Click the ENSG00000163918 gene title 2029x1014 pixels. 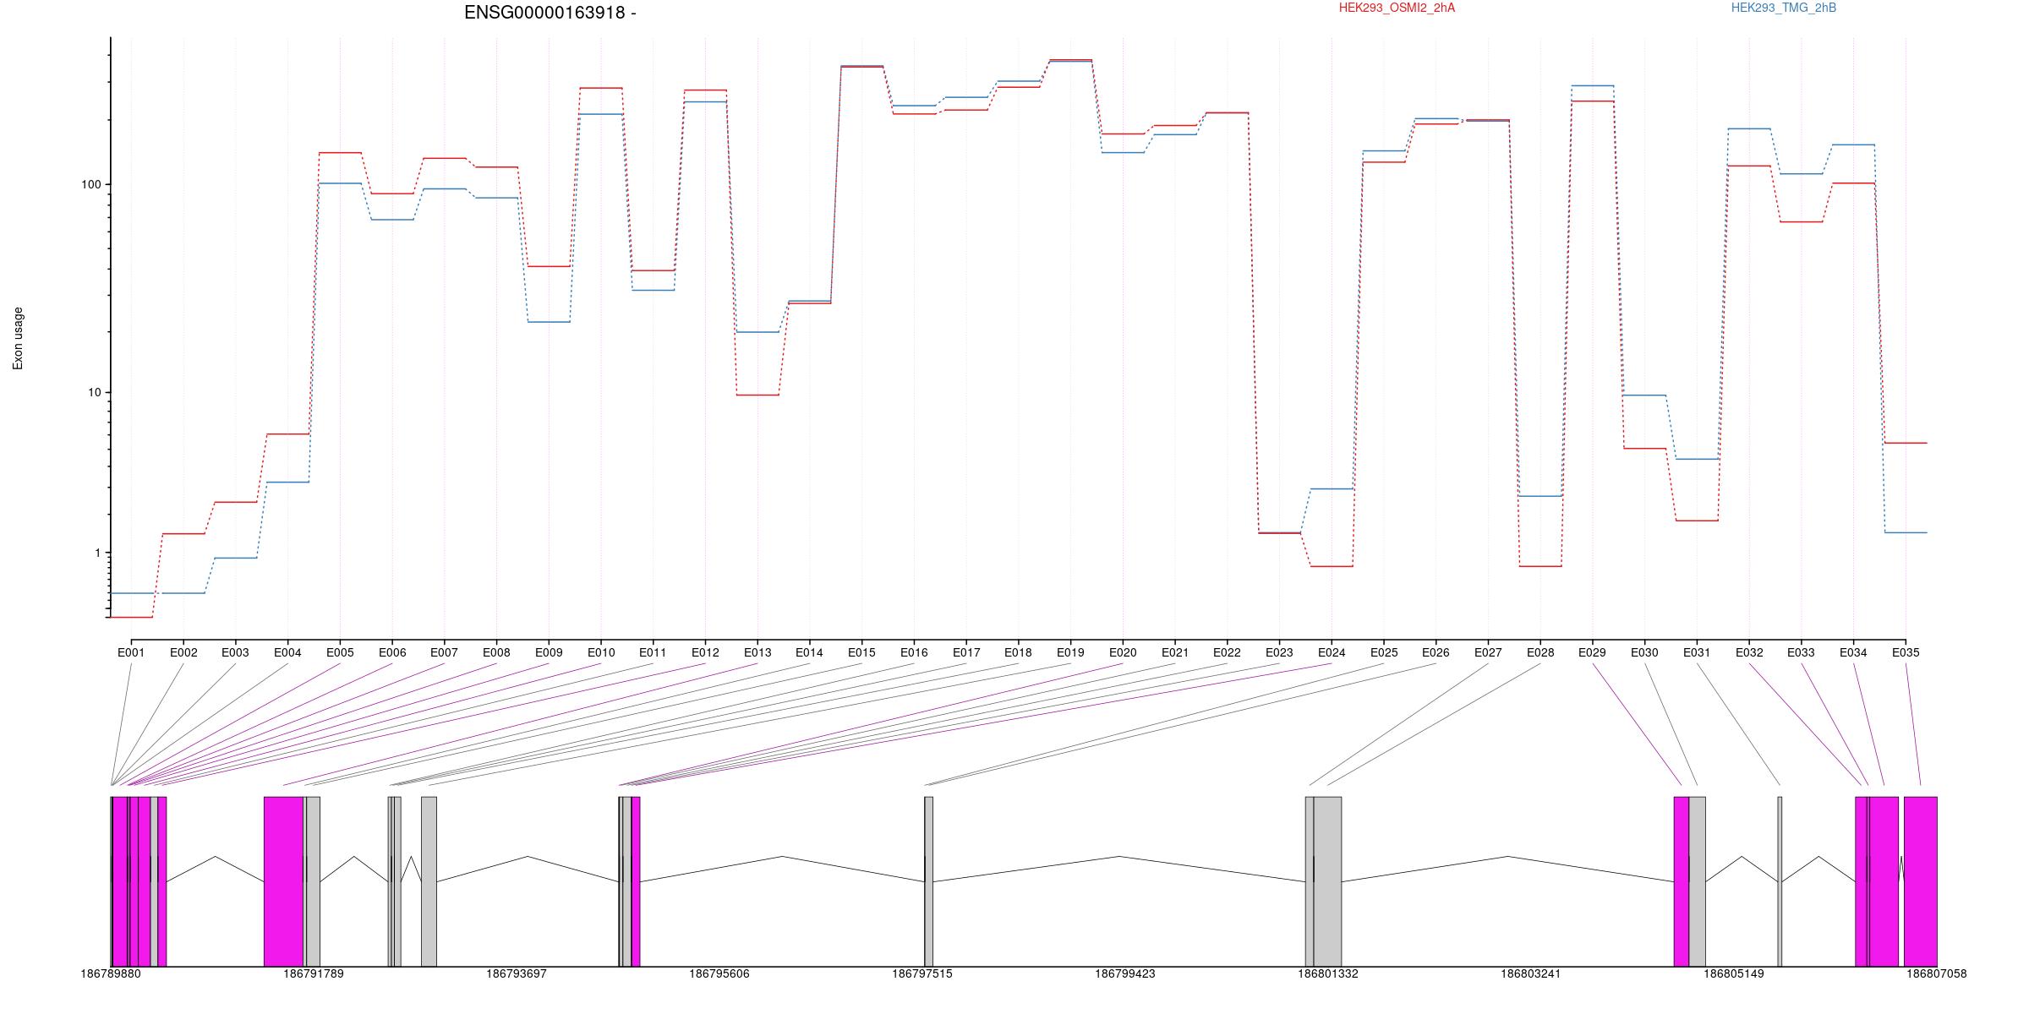(550, 13)
